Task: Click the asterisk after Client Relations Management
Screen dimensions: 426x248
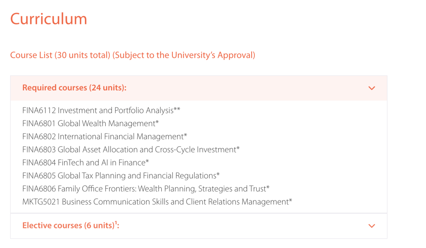Action: click(290, 200)
